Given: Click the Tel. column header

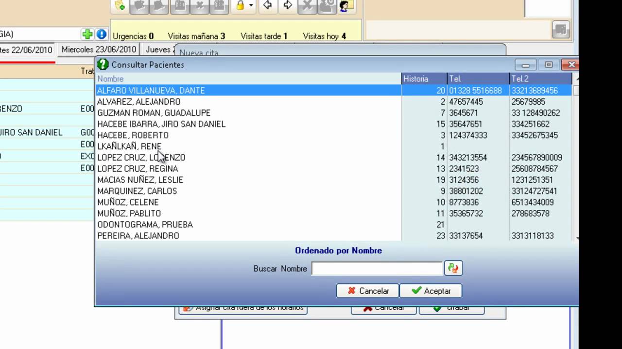Looking at the screenshot, I should 478,79.
